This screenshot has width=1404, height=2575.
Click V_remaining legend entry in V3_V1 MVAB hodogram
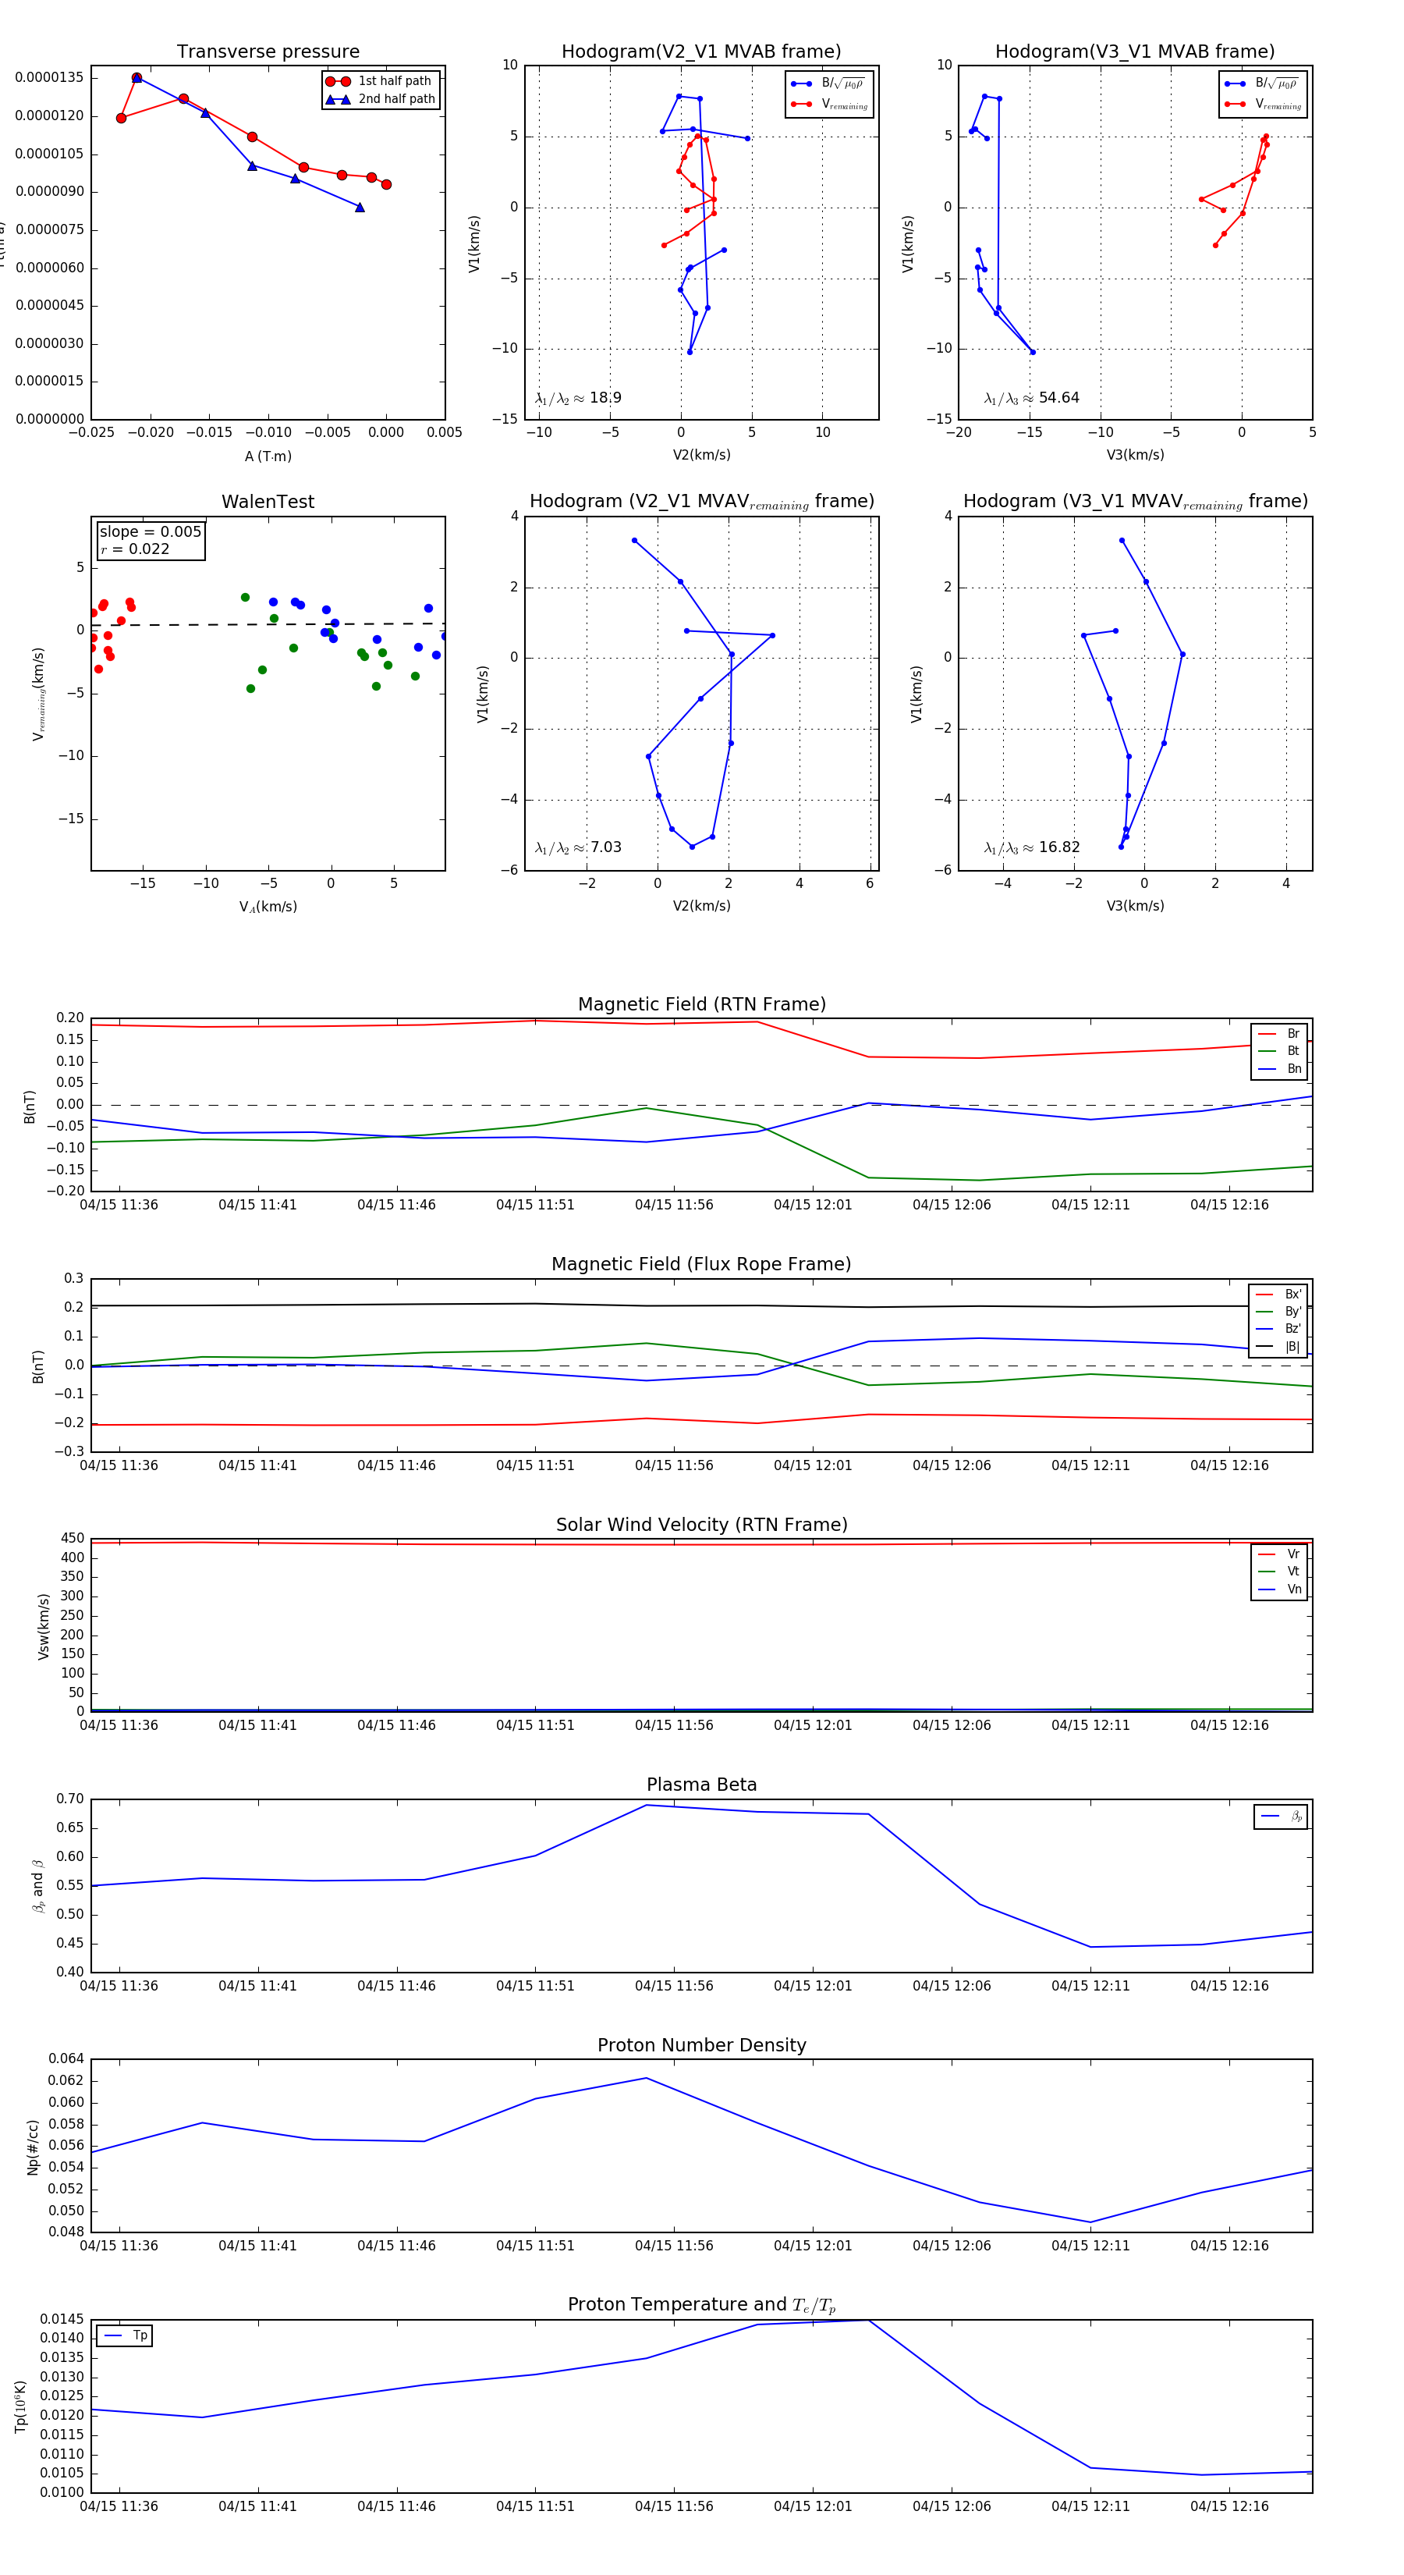pos(1262,104)
